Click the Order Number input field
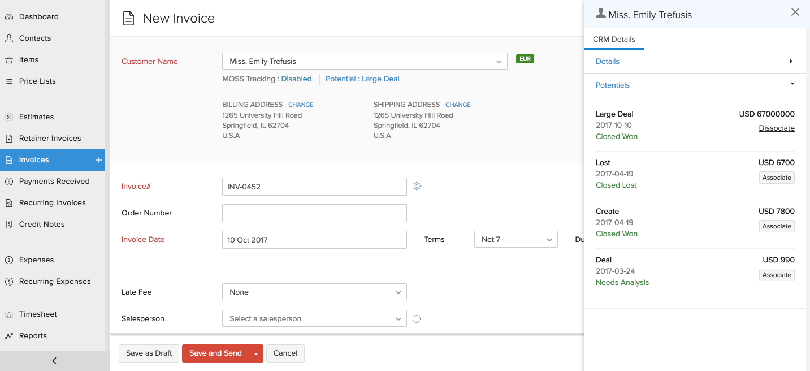810x371 pixels. coord(314,213)
